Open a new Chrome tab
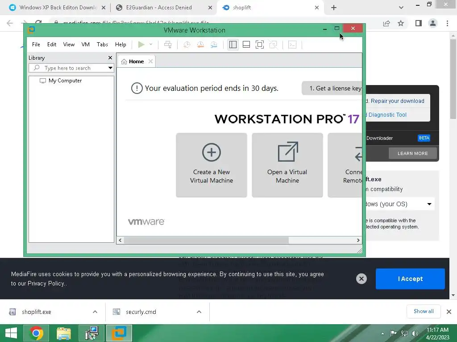 pos(334,8)
